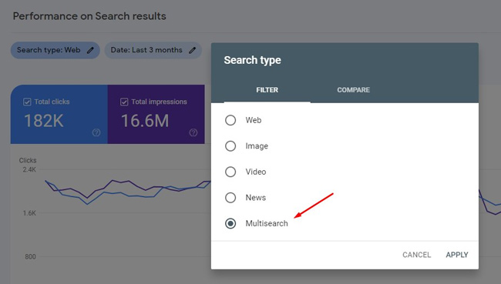
Task: Click the 2.4K axis label
Action: pos(29,169)
